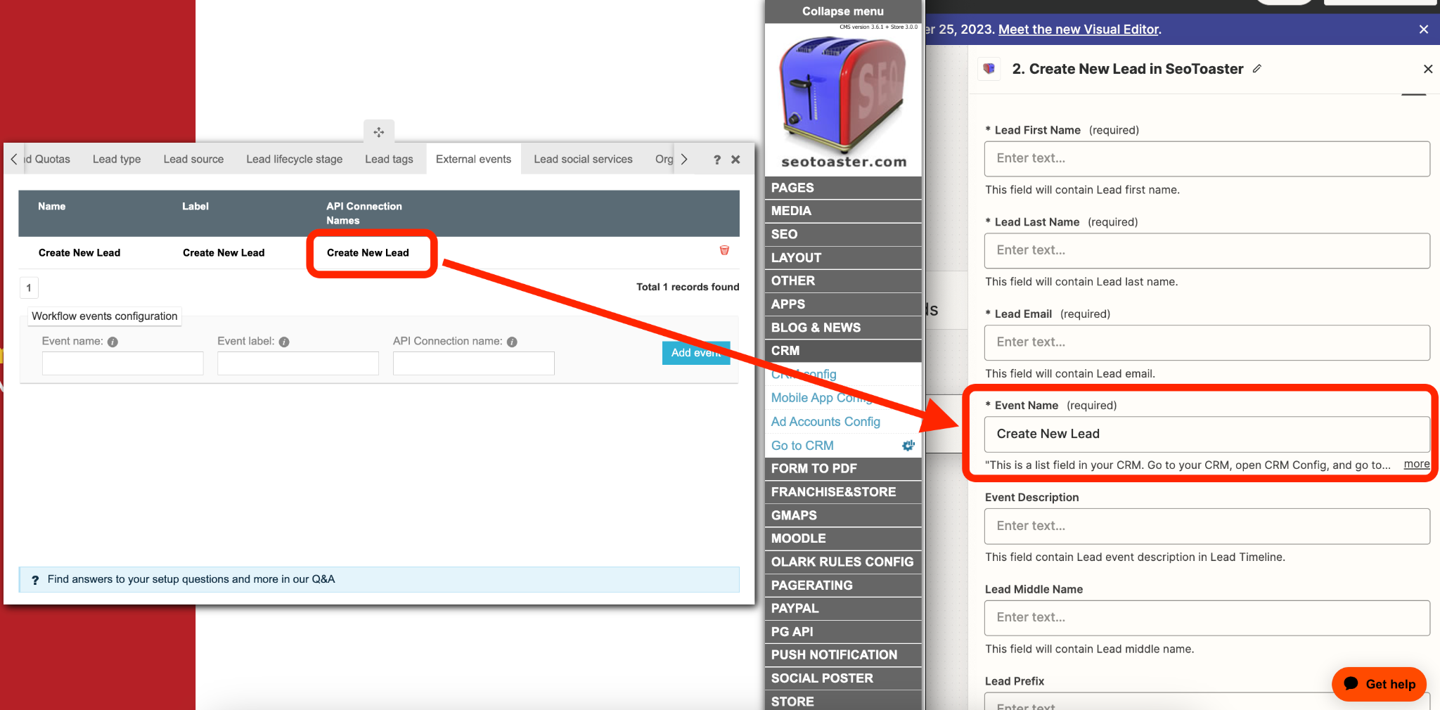Click into the Event name input
The height and width of the screenshot is (710, 1440).
point(122,363)
